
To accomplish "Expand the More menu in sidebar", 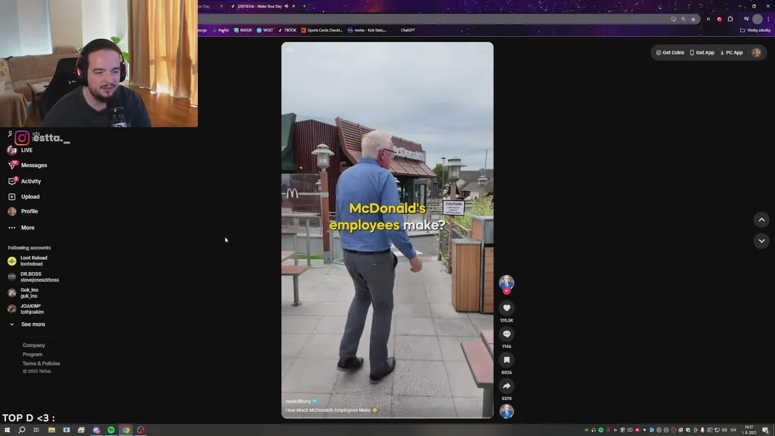I will (21, 228).
